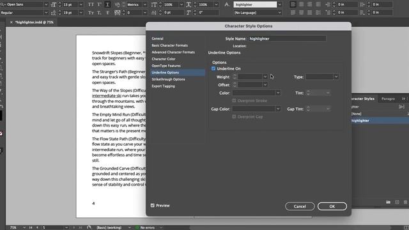The height and width of the screenshot is (230, 409).
Task: Click the tracking icon
Action: 117,13
